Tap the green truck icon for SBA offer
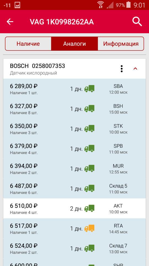Image resolution: width=149 pixels, height=266 pixels. coord(89,89)
